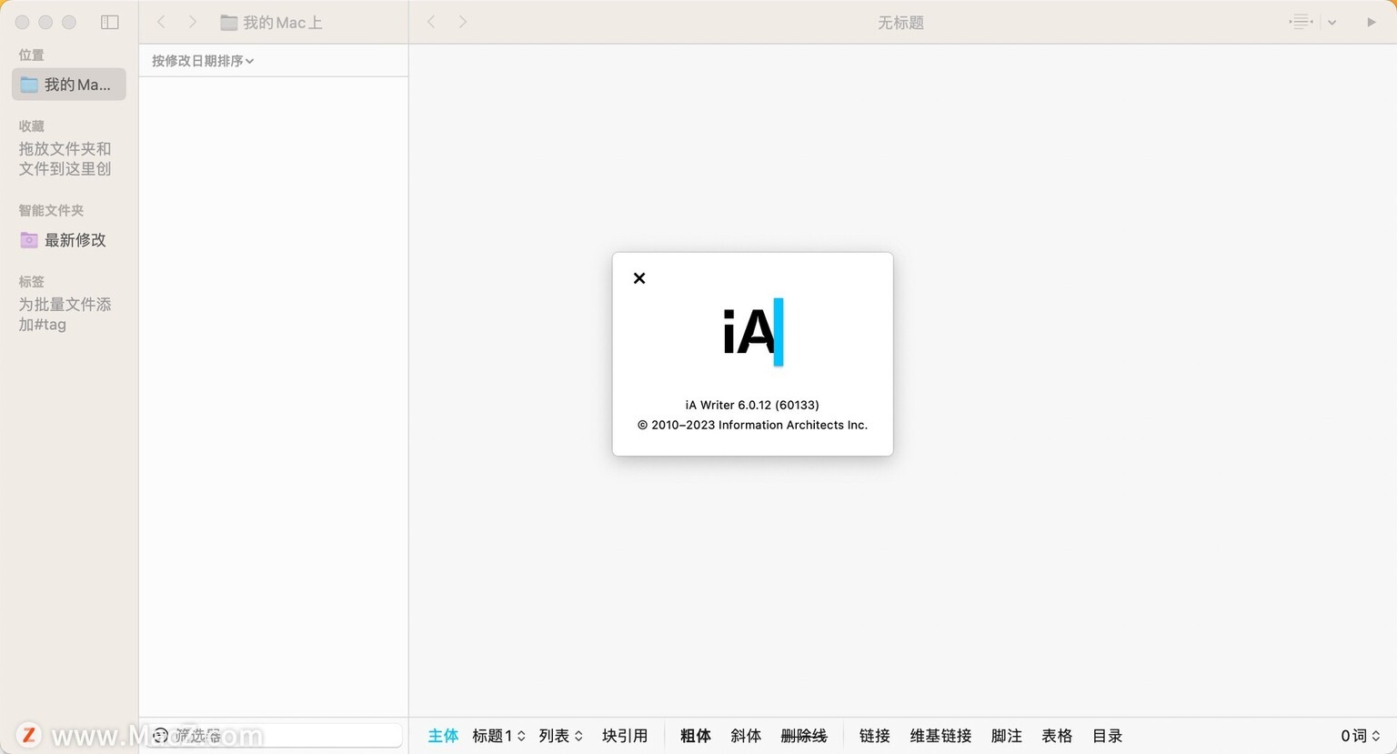Apply 块引用 blockquote formatting
1397x754 pixels.
click(x=625, y=736)
